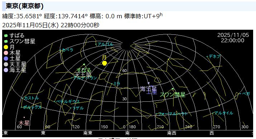This screenshot has height=139, width=256.
Task: Click the altitude 30 grid label
Action: tap(124, 99)
